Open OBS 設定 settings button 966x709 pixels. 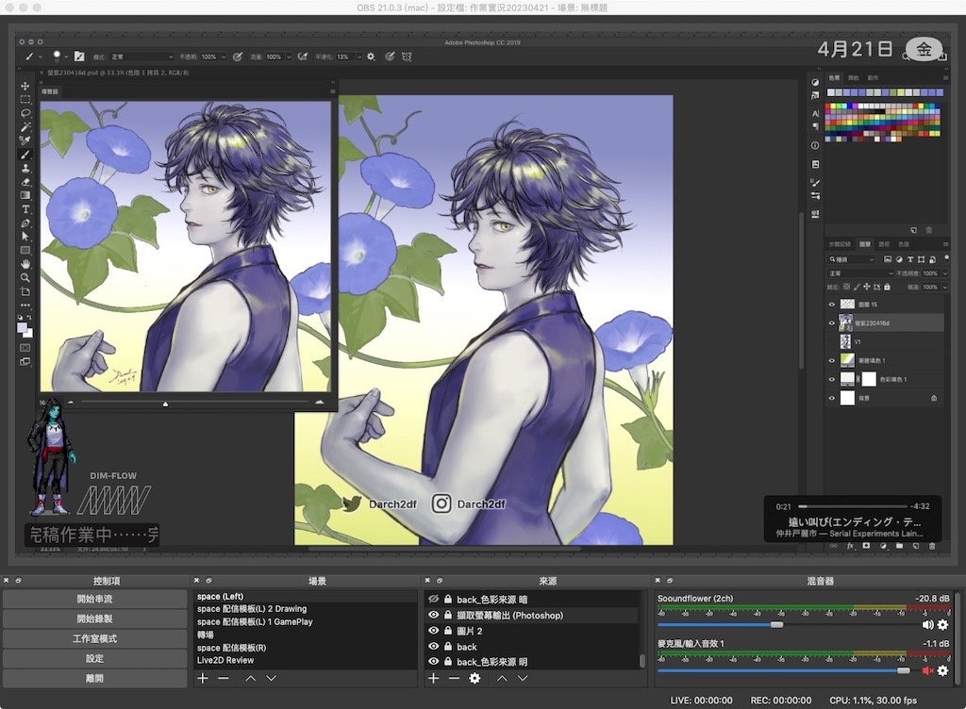click(95, 658)
